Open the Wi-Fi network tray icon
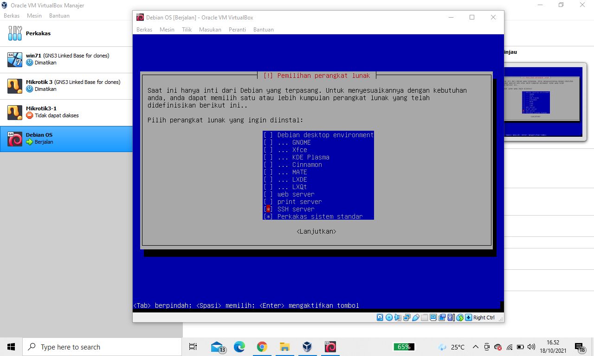The image size is (594, 356). (x=510, y=347)
